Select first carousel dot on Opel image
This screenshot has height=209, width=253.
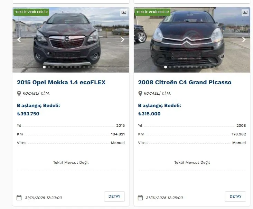point(44,67)
